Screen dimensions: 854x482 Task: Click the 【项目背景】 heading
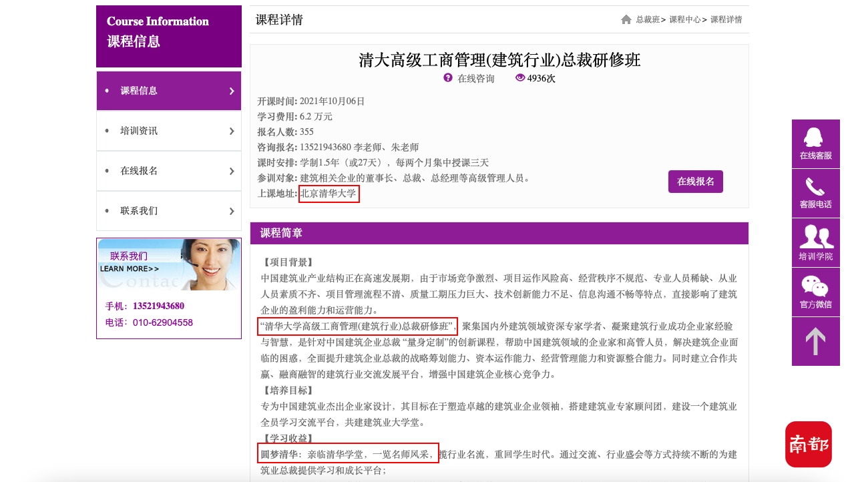point(288,262)
